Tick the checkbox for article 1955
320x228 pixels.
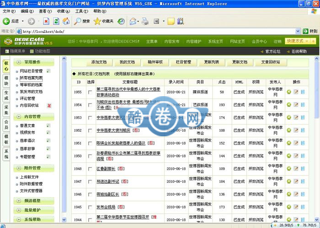point(90,92)
